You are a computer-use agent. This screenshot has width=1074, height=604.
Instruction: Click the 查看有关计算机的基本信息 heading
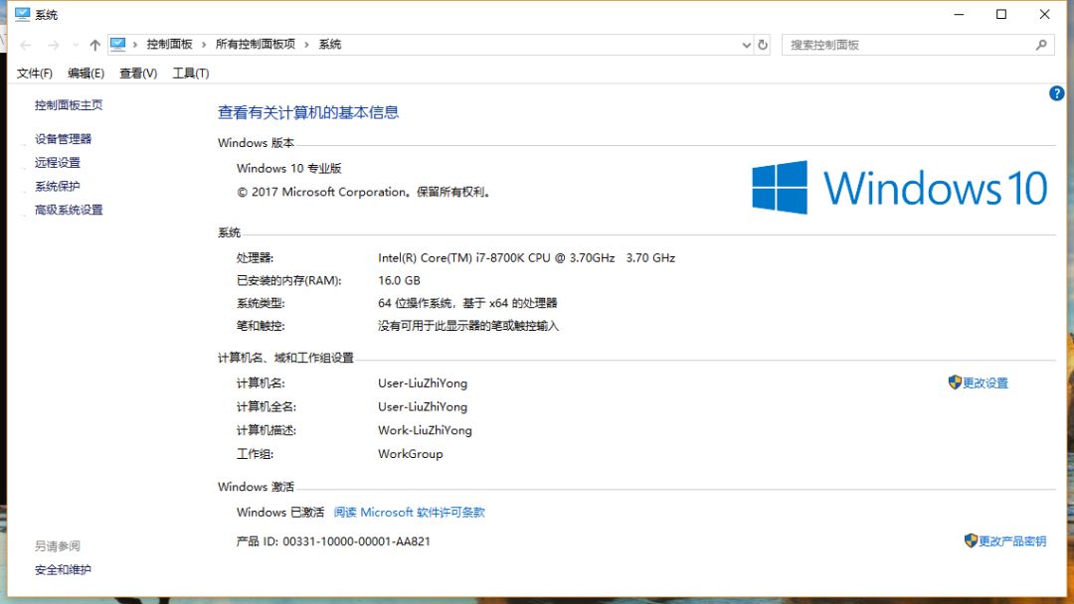click(x=308, y=113)
